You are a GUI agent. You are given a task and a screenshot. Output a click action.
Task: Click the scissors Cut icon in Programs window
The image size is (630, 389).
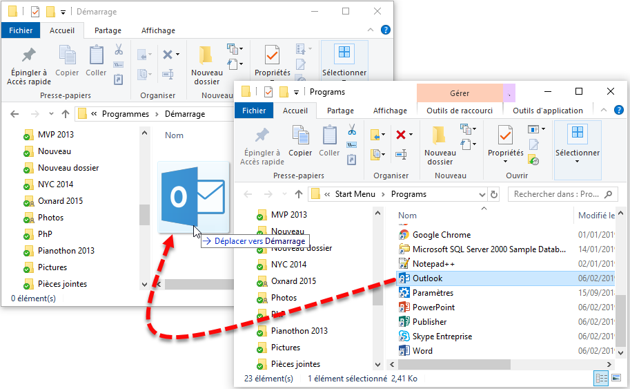pyautogui.click(x=351, y=130)
